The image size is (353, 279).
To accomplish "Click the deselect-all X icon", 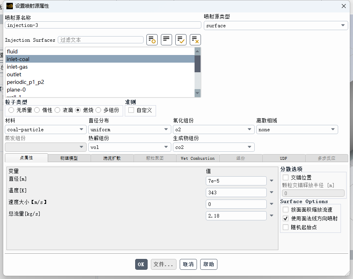I will click(x=195, y=39).
